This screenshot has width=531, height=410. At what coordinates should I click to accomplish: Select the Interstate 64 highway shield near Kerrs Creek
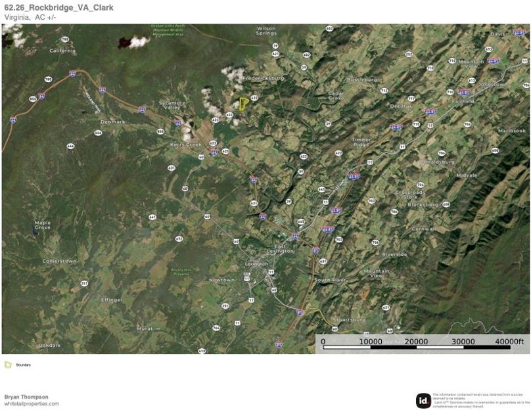[x=214, y=152]
